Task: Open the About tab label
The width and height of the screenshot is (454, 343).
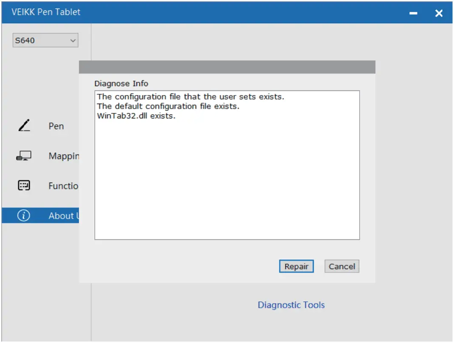Action: pos(64,216)
